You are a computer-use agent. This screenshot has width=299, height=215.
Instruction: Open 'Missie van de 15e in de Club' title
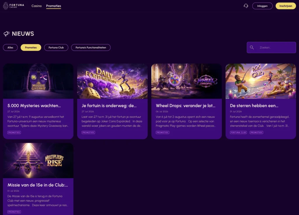coord(38,185)
